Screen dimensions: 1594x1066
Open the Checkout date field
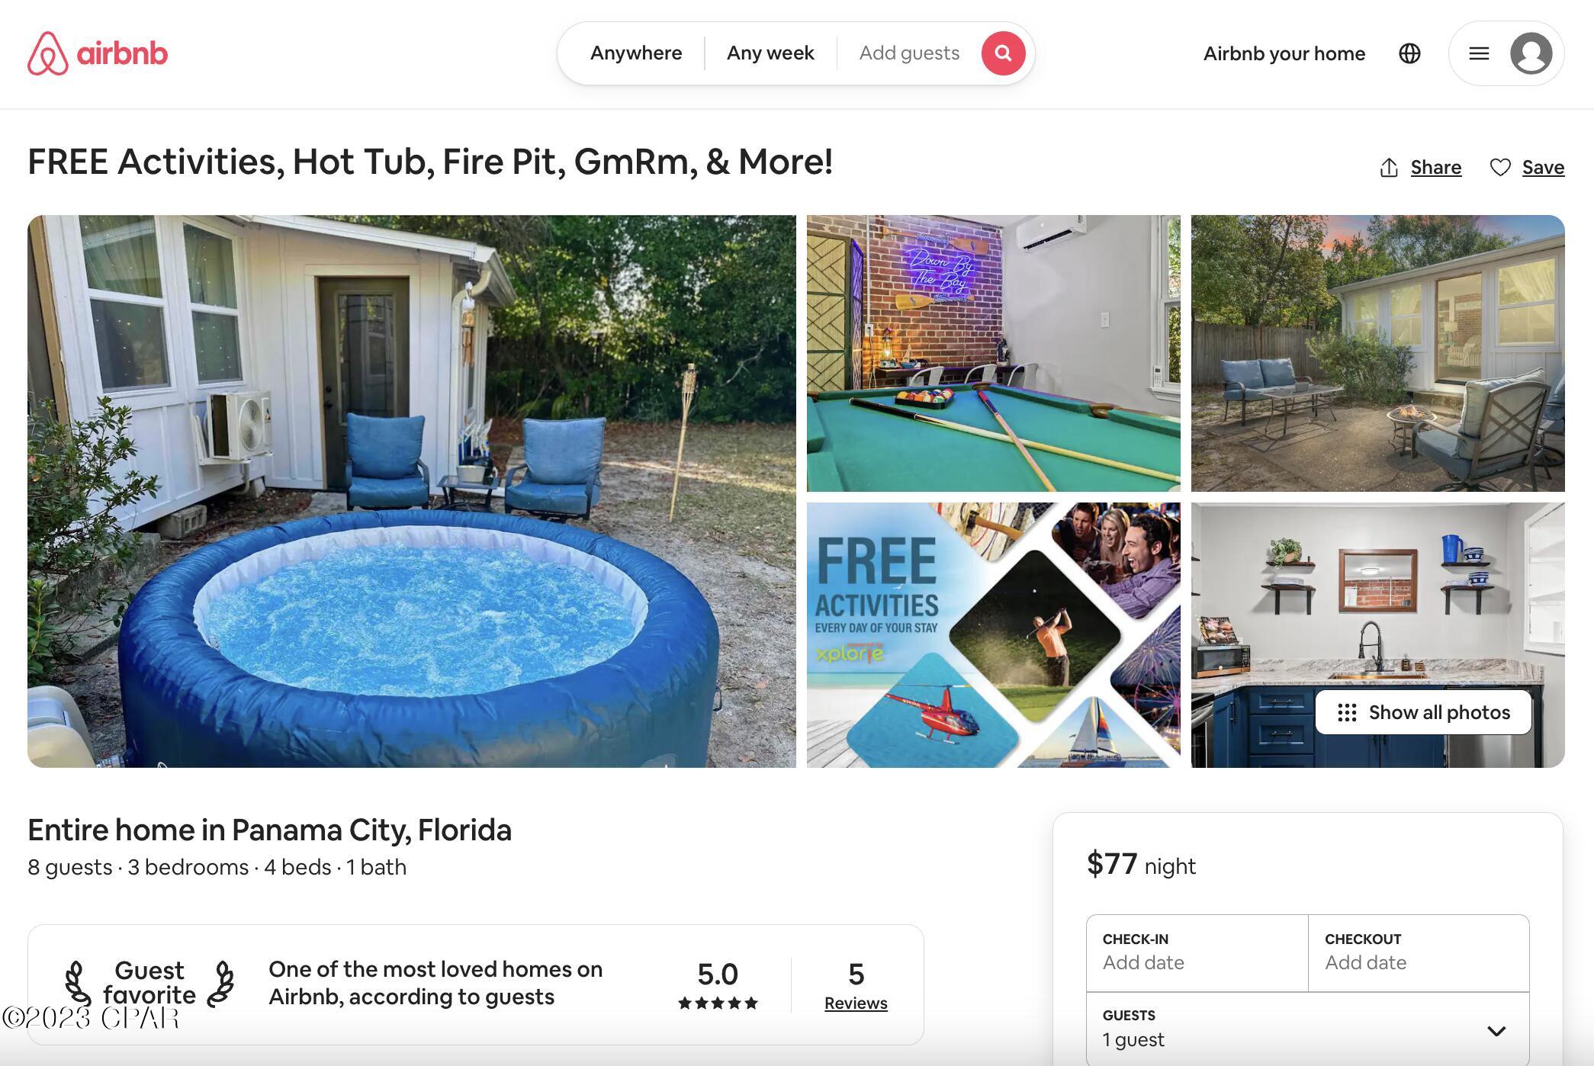pos(1419,953)
